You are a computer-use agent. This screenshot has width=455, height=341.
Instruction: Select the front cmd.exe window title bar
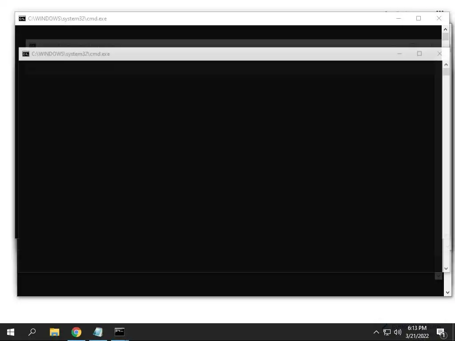tap(230, 54)
